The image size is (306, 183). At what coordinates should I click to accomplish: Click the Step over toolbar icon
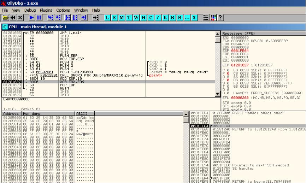[x=58, y=18]
